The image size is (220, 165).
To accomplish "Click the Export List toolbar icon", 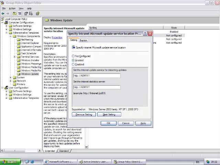I will tap(31, 14).
